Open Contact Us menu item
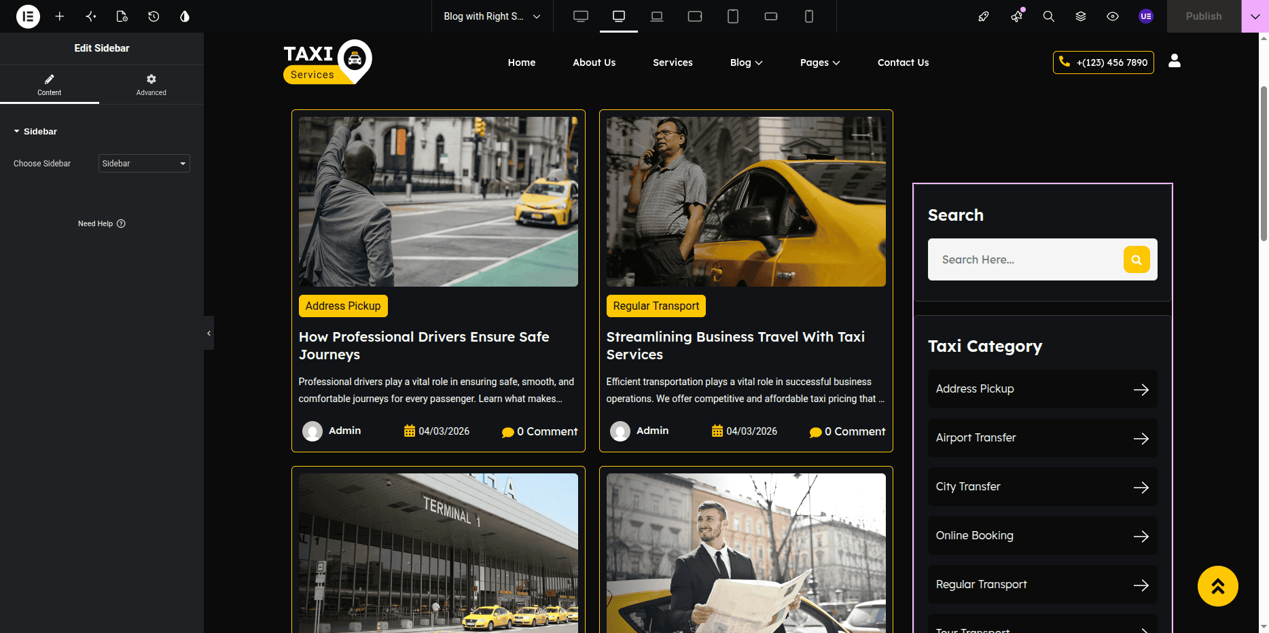The height and width of the screenshot is (633, 1269). 903,62
